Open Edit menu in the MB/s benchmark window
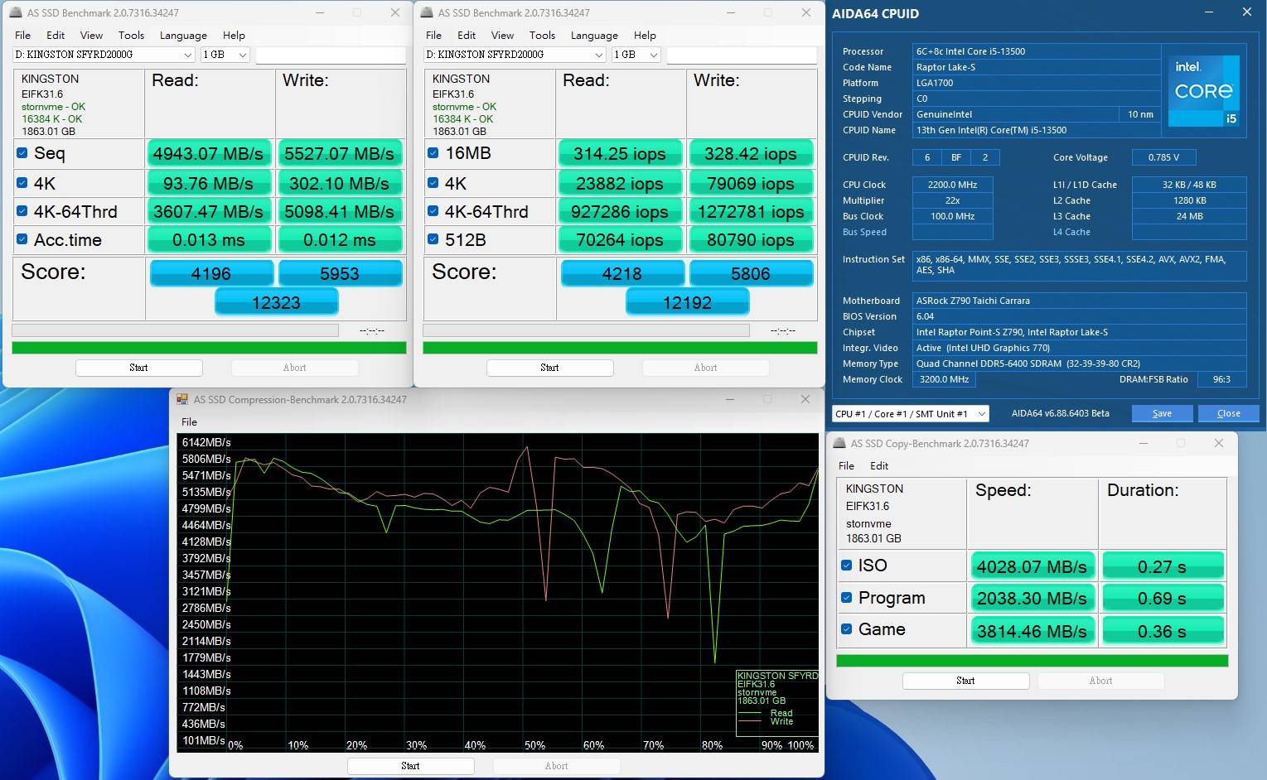This screenshot has width=1267, height=780. click(56, 35)
